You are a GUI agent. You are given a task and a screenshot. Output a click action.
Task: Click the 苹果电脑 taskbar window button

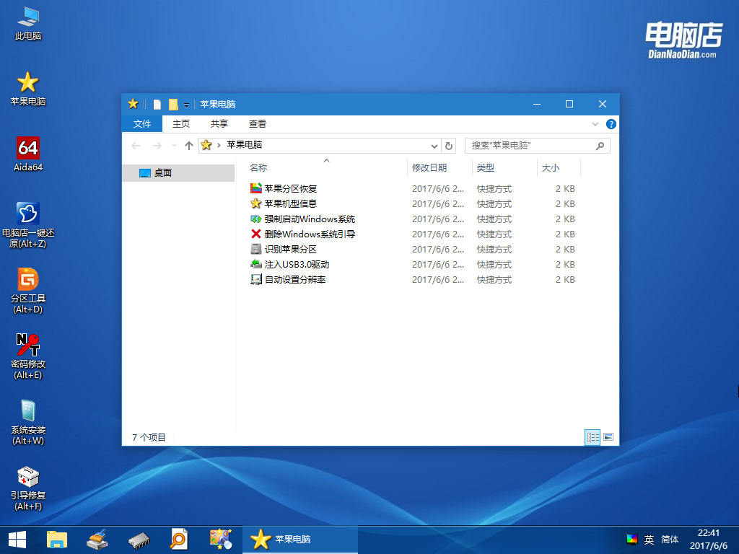pyautogui.click(x=300, y=540)
